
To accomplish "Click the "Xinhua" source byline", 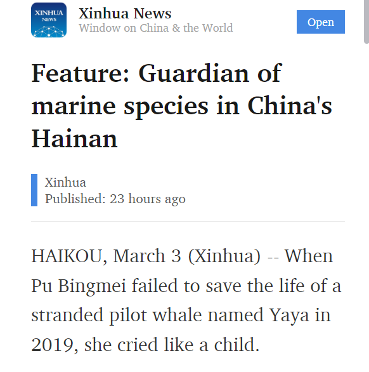I will pos(65,182).
